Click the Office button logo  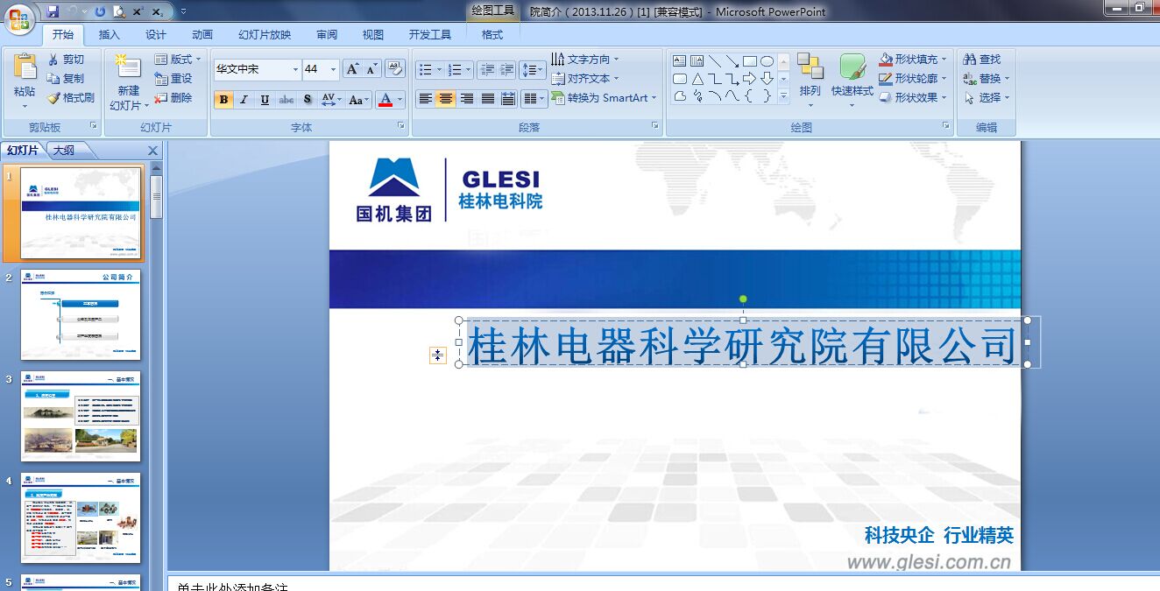(x=19, y=18)
